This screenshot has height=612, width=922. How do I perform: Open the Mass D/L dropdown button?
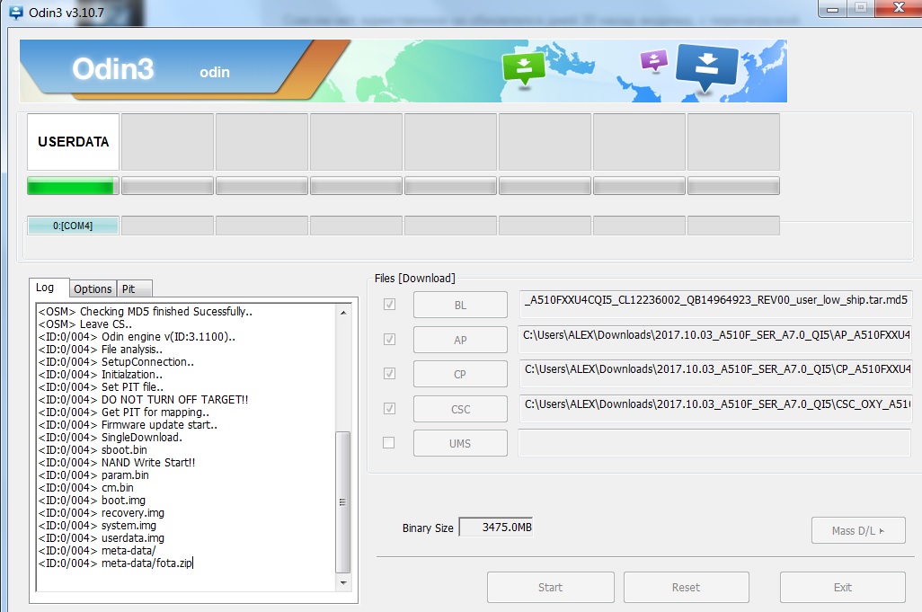(x=857, y=530)
